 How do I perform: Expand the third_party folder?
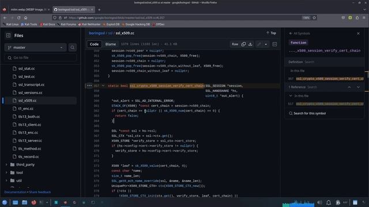[x=6, y=164]
